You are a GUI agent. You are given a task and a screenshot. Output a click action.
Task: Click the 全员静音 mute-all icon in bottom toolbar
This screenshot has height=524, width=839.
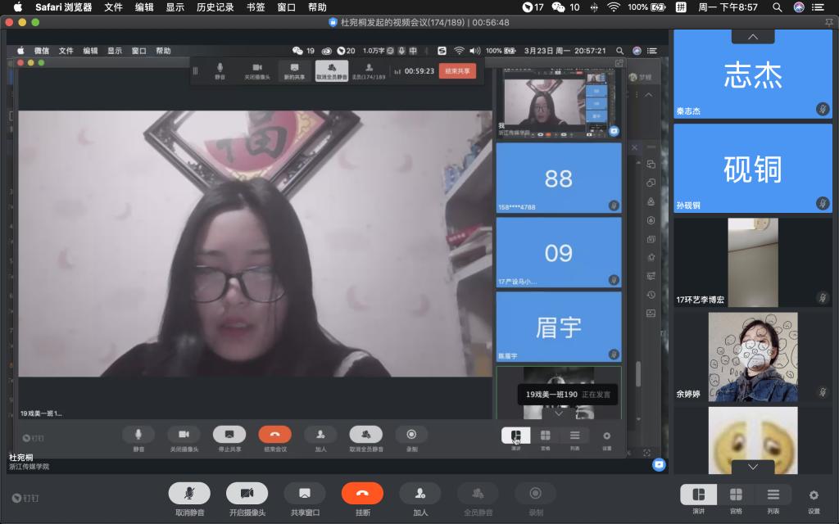(478, 493)
